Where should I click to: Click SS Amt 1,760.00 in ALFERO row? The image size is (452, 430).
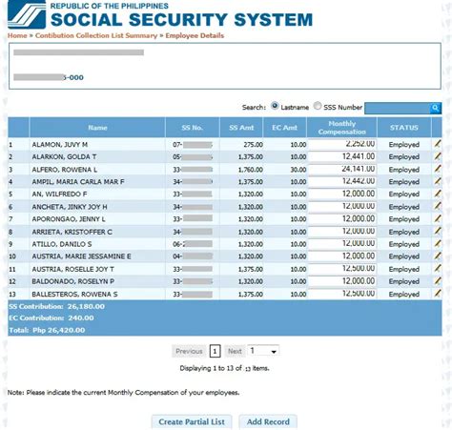[x=251, y=170]
